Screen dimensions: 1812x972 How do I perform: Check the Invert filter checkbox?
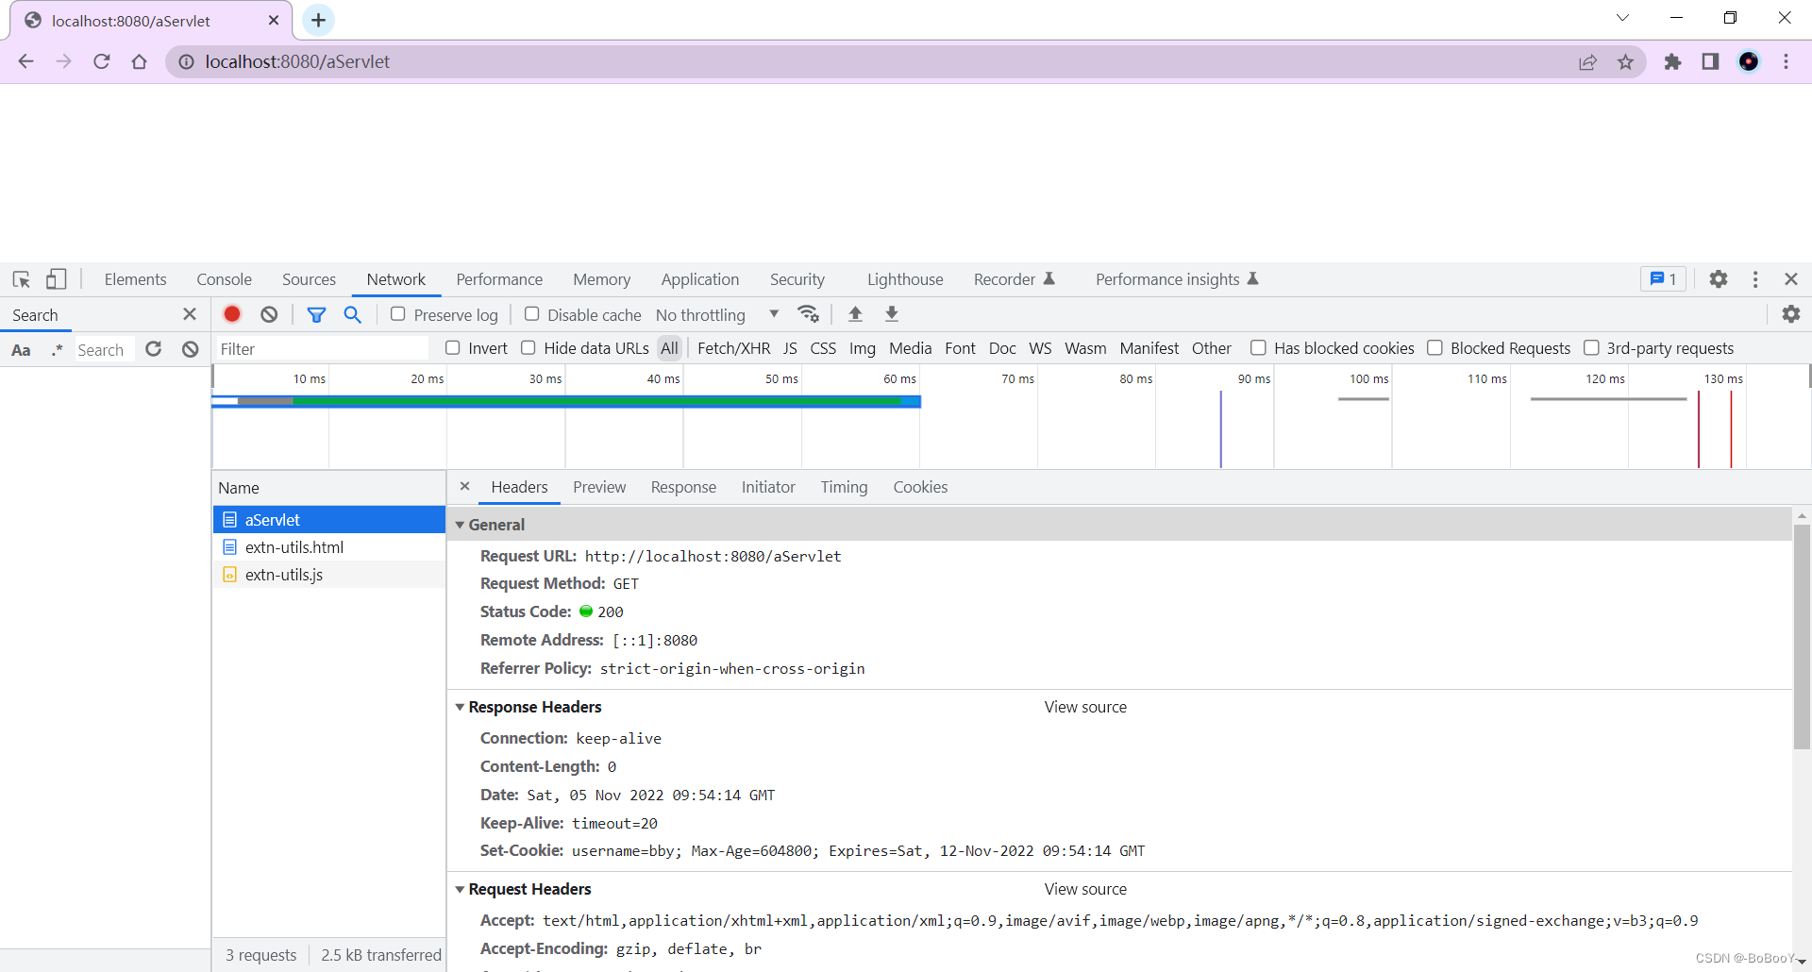[x=452, y=348]
